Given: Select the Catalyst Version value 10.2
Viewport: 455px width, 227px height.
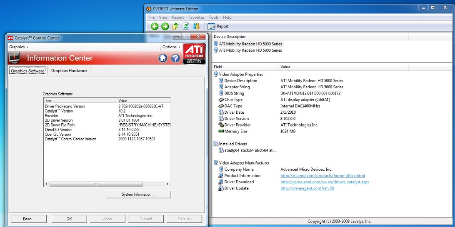Looking at the screenshot, I should coord(122,111).
